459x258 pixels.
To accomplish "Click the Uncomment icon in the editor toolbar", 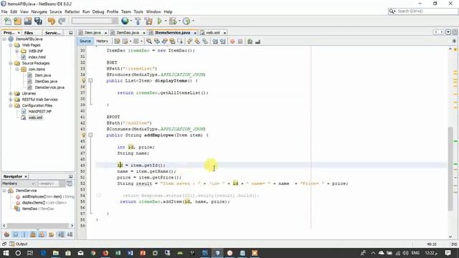I will pos(257,42).
